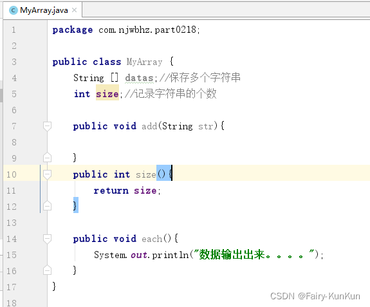The width and height of the screenshot is (370, 307).
Task: Collapse the add method fold marker on line 7
Action: (47, 126)
